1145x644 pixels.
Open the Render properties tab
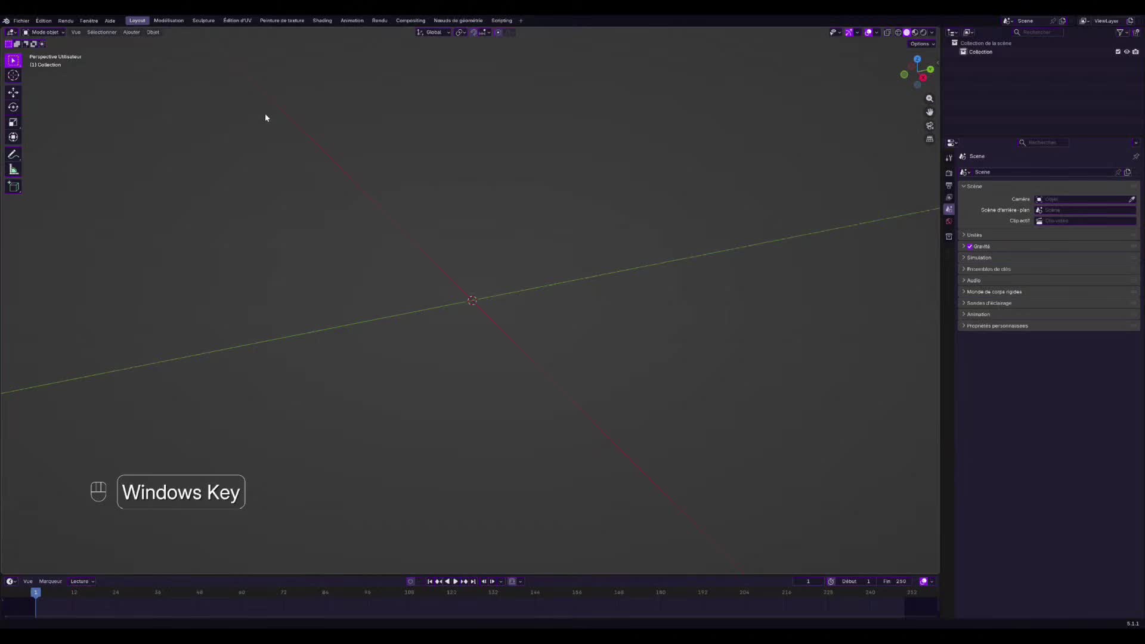coord(949,174)
